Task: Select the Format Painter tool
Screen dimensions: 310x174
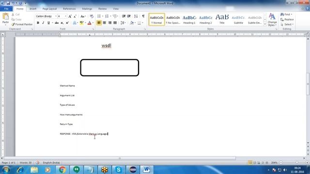Action: (22, 25)
